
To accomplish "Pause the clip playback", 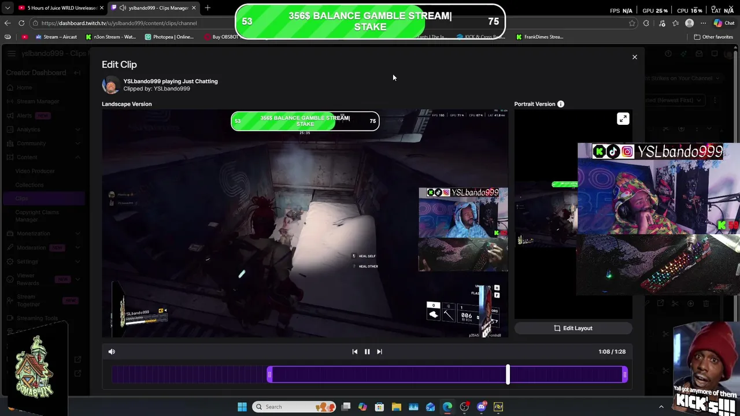I will (367, 351).
